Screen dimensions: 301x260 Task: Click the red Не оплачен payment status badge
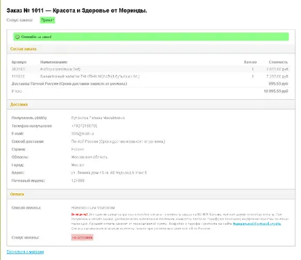pyautogui.click(x=82, y=237)
